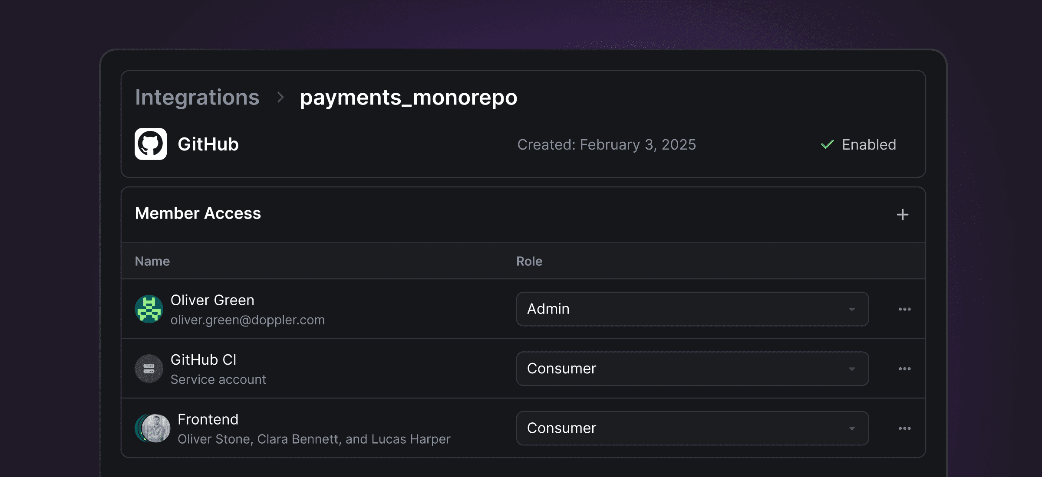The height and width of the screenshot is (477, 1042).
Task: Open GitHub CI row options menu
Action: pos(904,369)
